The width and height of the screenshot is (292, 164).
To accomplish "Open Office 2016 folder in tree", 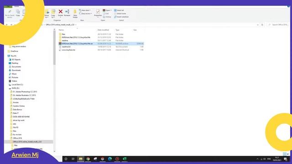I will pos(16,138).
